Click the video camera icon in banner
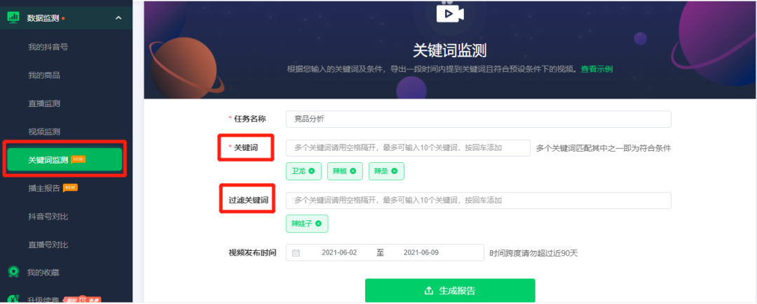This screenshot has height=304, width=757. [x=449, y=13]
